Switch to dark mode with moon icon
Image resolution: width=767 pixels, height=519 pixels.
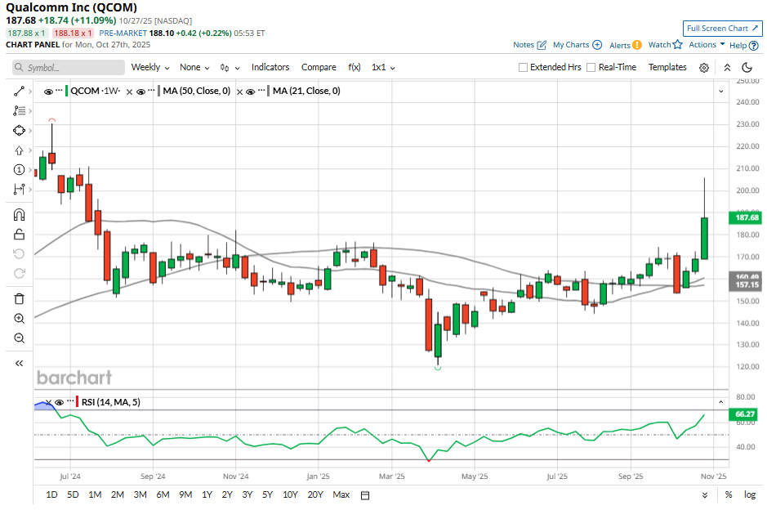[x=747, y=68]
